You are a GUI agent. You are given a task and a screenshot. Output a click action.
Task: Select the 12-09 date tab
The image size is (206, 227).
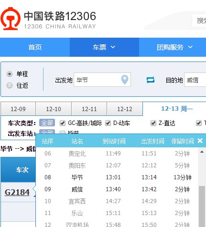18,109
